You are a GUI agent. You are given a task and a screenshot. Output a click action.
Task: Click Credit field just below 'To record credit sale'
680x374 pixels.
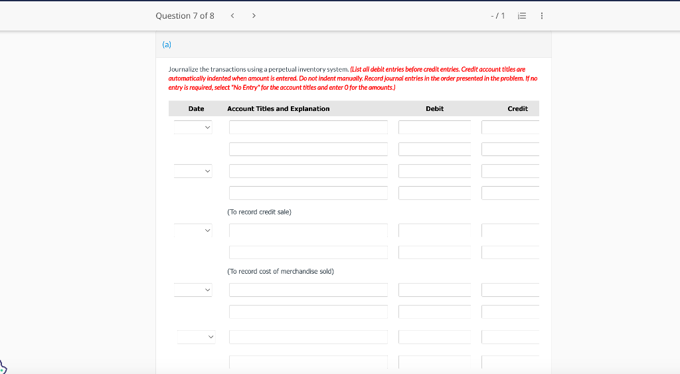pos(511,231)
